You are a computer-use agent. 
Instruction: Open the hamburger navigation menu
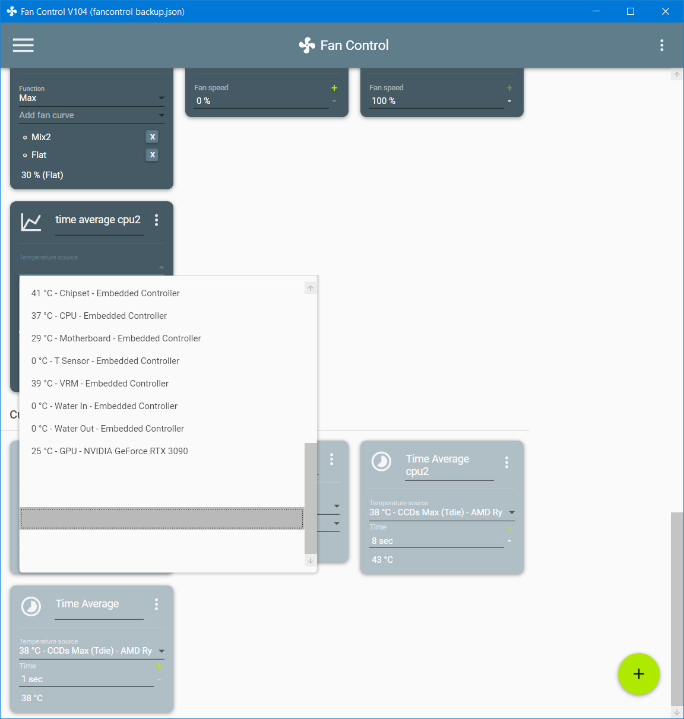pos(23,45)
